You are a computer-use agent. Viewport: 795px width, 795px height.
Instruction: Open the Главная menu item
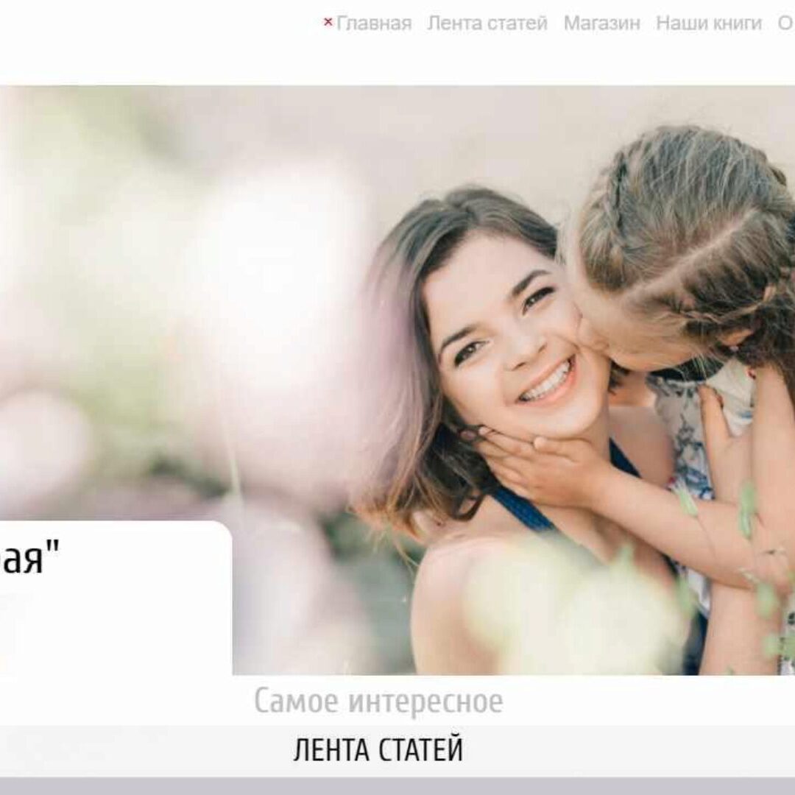374,24
